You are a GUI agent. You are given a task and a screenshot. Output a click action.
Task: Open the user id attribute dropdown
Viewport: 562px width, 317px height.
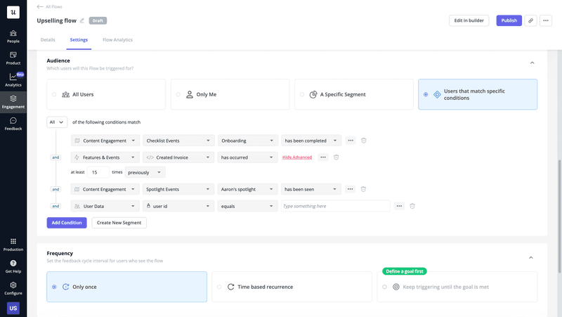tap(178, 206)
